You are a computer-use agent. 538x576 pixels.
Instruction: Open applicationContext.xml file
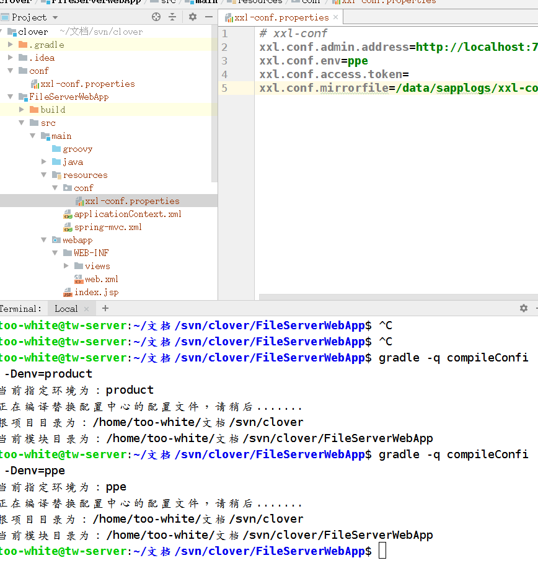[128, 214]
